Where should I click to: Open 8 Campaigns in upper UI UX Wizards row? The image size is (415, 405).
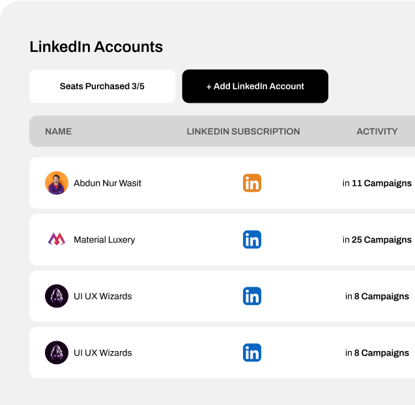[x=377, y=296]
